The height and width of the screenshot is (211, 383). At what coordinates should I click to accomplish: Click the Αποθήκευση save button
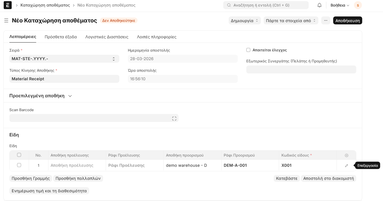347,20
